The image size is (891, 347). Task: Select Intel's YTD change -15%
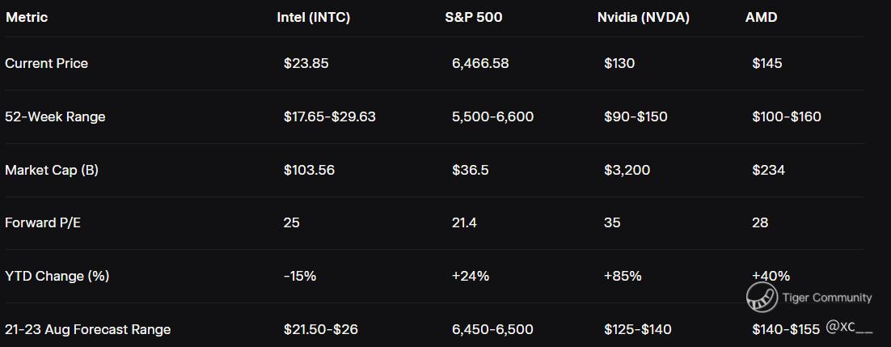click(x=300, y=276)
